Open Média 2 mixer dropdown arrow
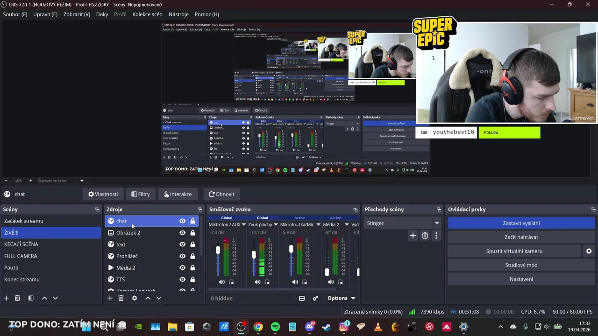Viewport: 598px width, 336px height. tap(347, 224)
